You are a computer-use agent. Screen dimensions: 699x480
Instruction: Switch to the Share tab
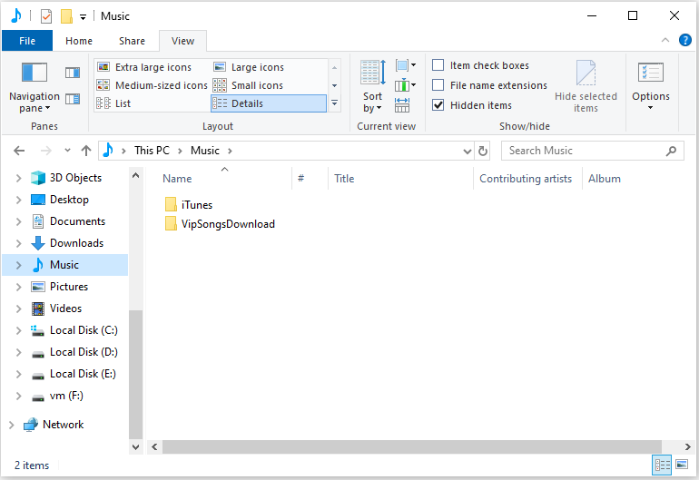(x=132, y=41)
